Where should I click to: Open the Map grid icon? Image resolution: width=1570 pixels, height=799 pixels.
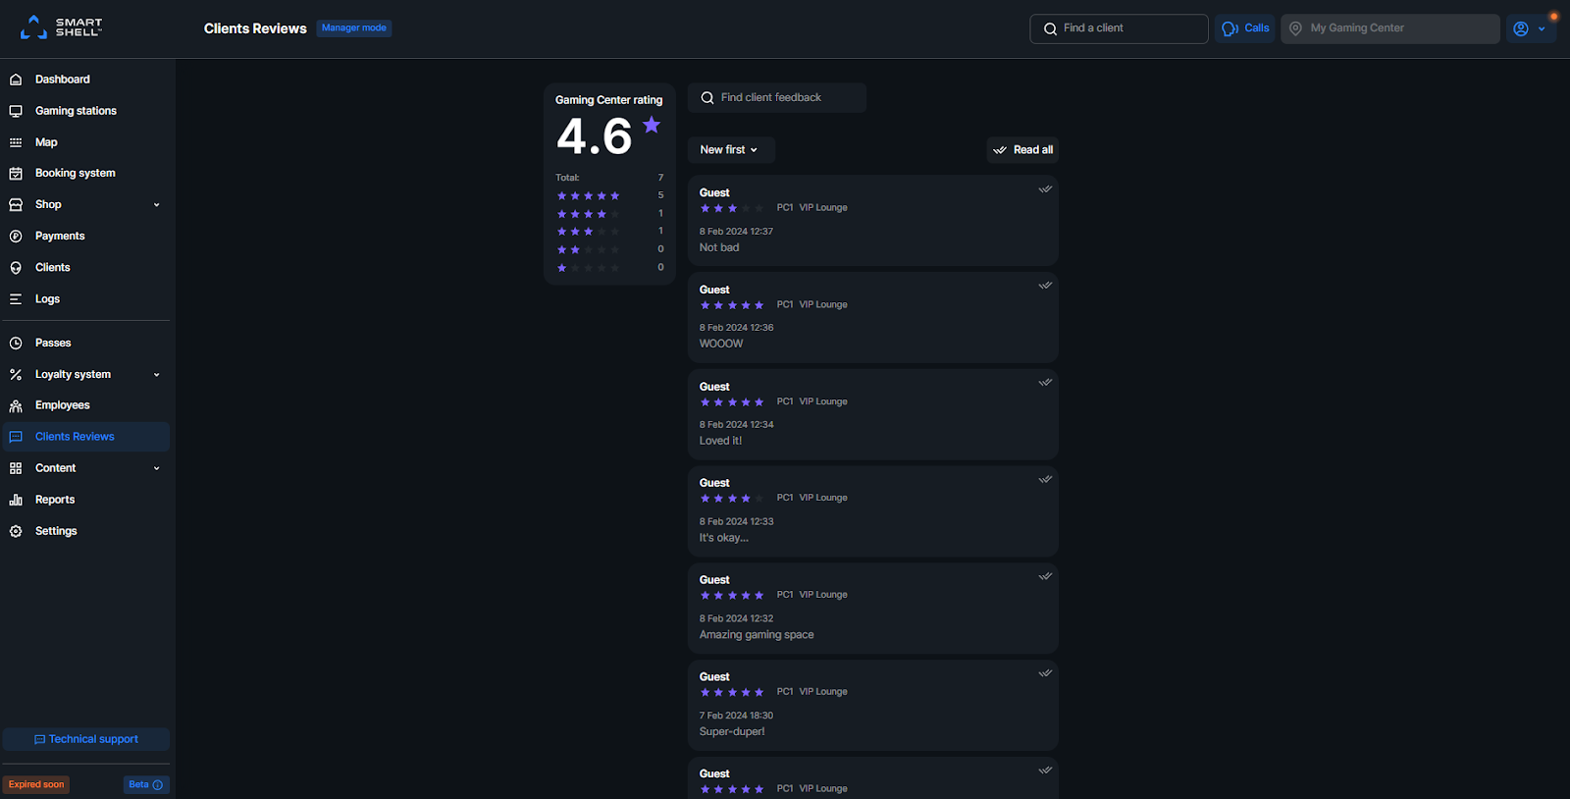[x=16, y=142]
